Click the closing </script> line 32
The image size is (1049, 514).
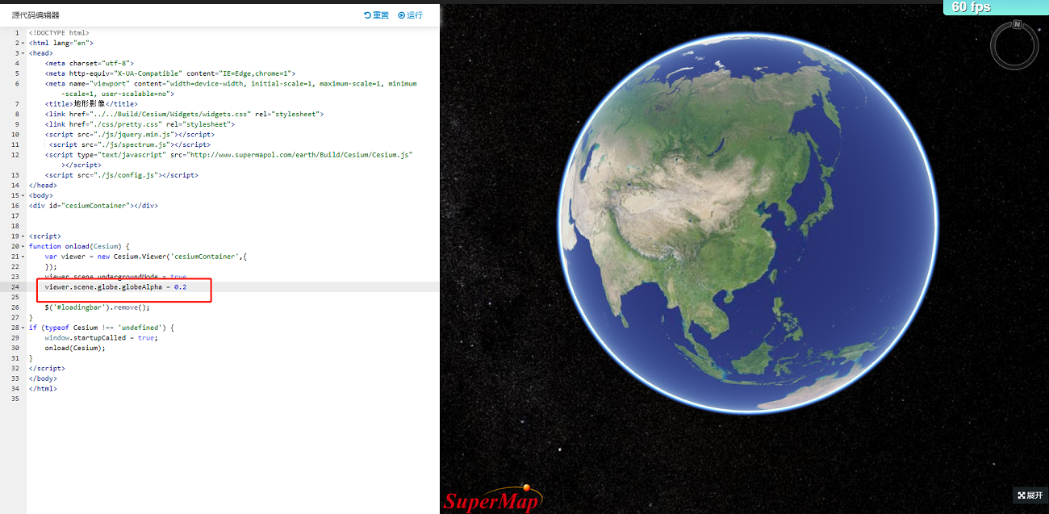[45, 369]
